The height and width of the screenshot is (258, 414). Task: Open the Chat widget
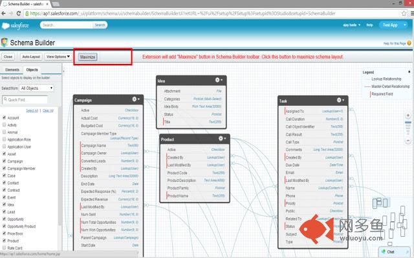pos(395,252)
